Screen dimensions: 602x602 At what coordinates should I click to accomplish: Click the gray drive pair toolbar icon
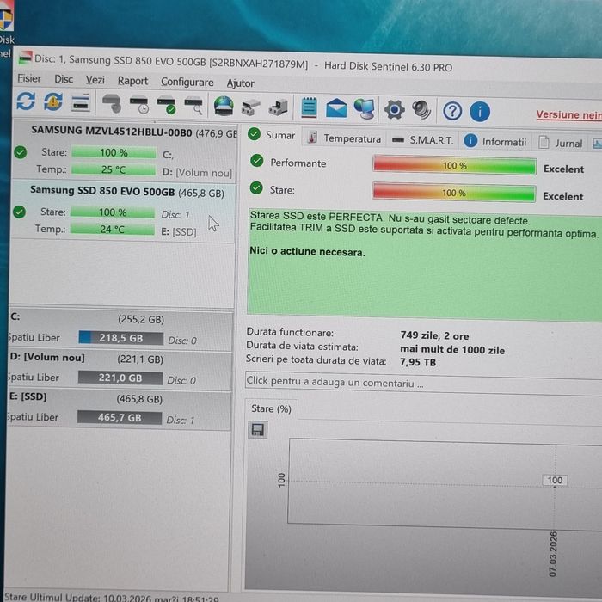[x=251, y=107]
